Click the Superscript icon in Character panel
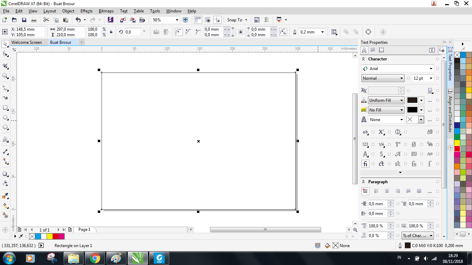472x265 pixels. point(381,132)
